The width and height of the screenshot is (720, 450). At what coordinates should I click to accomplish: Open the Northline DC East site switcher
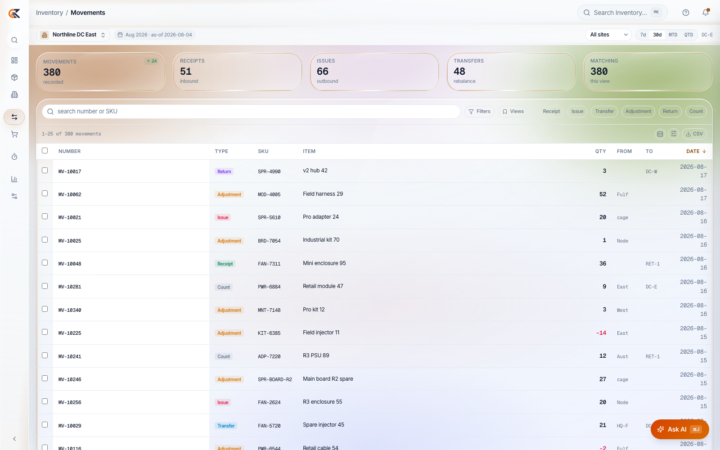[x=73, y=35]
